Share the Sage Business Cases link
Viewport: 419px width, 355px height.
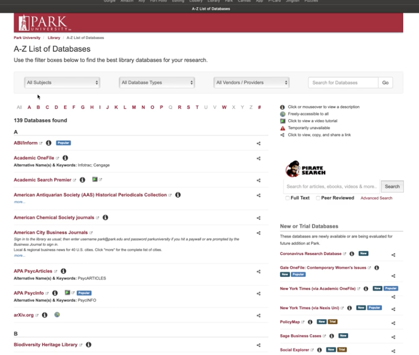point(394,337)
